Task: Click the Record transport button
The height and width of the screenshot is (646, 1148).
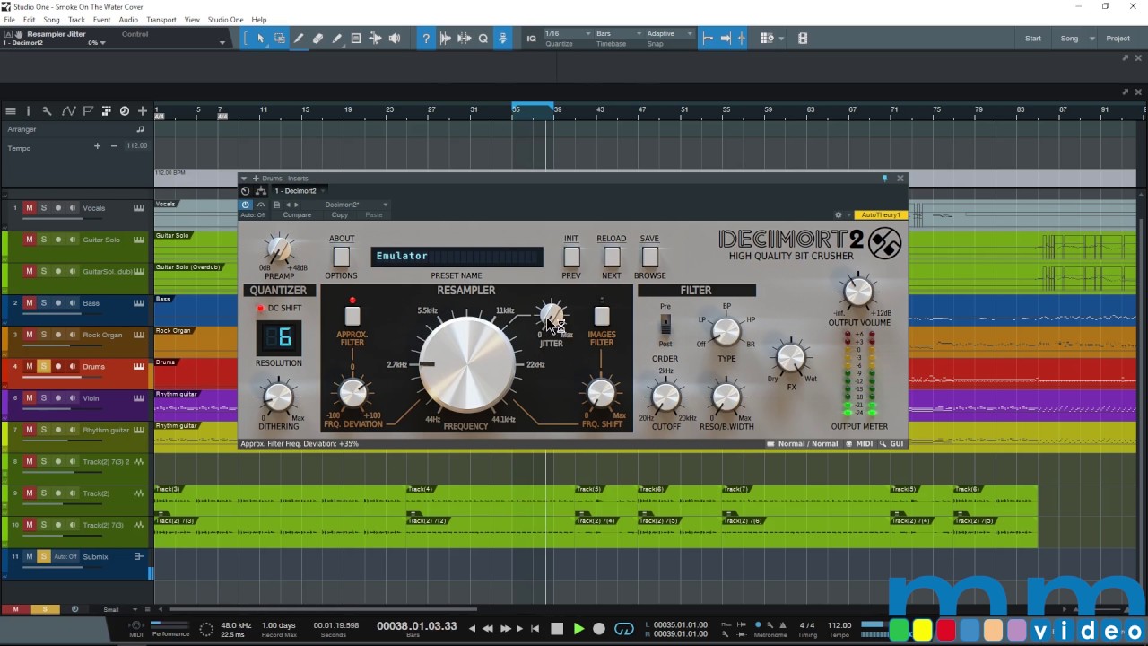Action: [x=599, y=629]
